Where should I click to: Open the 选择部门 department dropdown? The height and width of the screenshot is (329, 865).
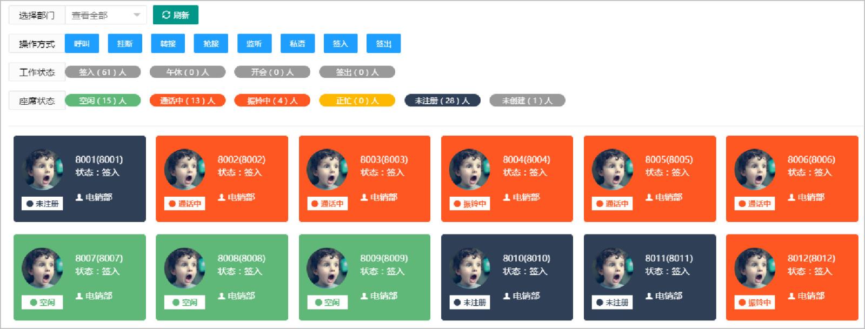105,15
